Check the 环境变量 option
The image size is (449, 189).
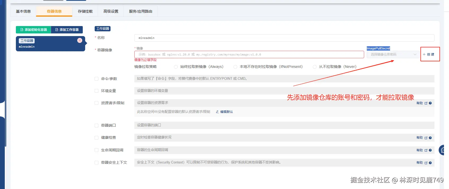[x=97, y=91]
